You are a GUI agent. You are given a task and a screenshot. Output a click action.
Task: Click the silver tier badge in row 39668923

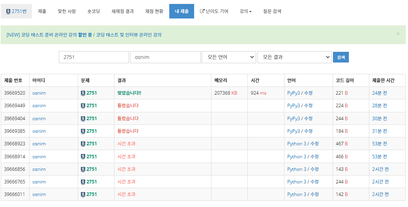pos(83,144)
